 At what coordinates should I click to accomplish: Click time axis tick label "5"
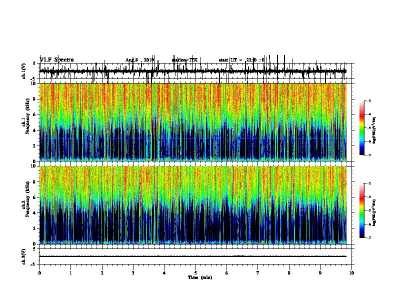click(195, 273)
